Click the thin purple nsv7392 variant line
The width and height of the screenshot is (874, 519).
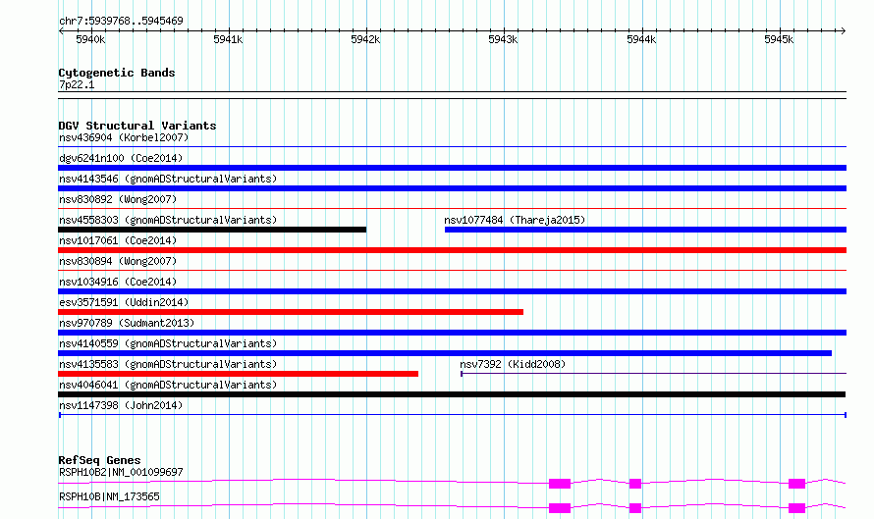[x=653, y=374]
